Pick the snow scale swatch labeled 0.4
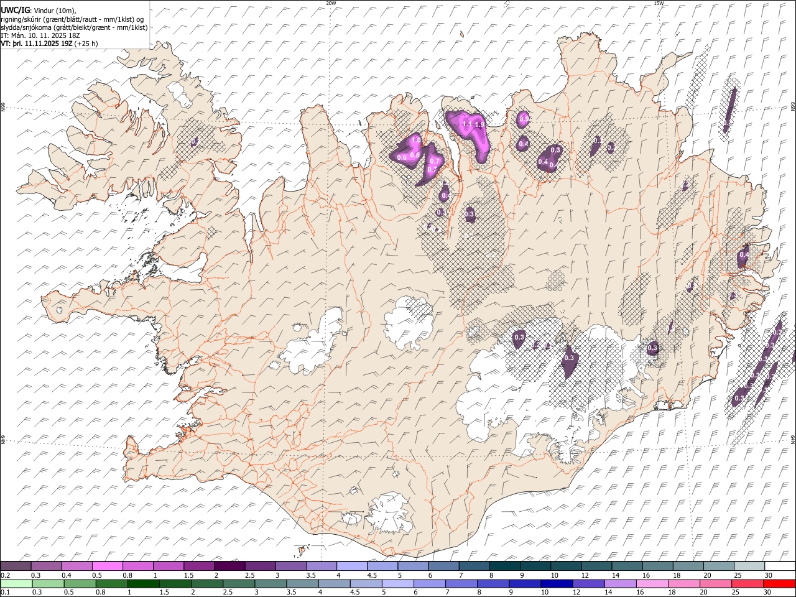Screen dimensions: 796x597 tap(77, 566)
